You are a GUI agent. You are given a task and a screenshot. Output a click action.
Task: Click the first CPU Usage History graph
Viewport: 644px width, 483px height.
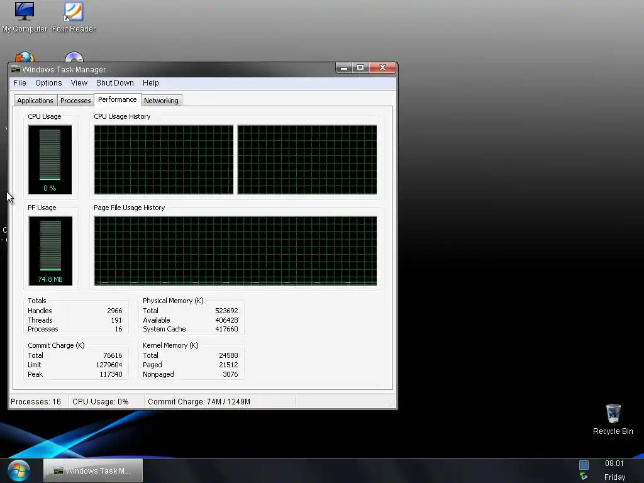coord(164,160)
